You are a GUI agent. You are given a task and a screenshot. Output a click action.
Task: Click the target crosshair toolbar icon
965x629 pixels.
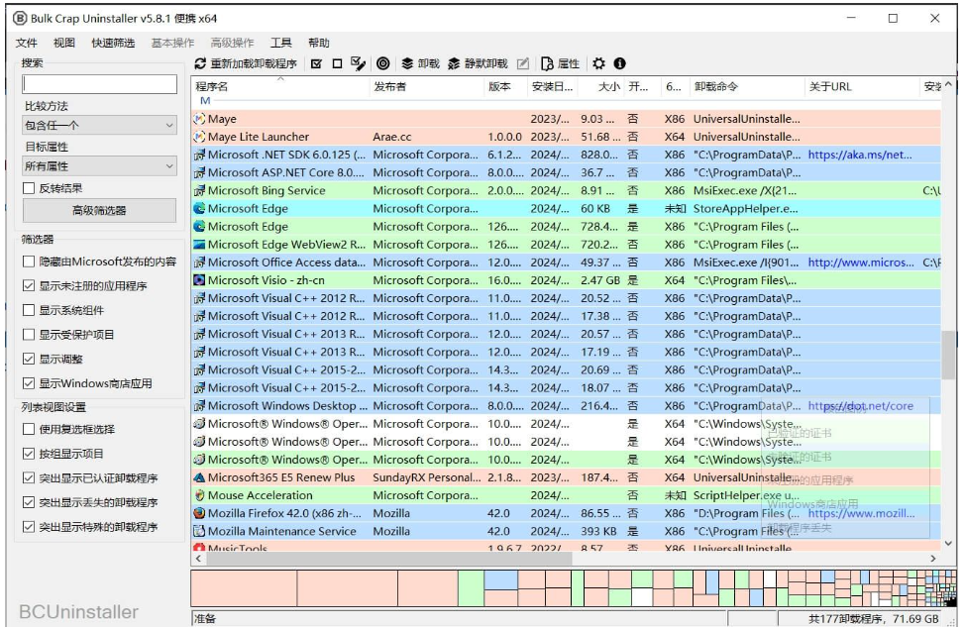(382, 63)
